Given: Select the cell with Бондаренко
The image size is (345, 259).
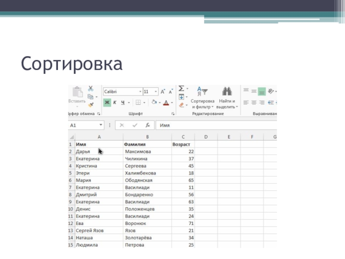Looking at the screenshot, I should click(147, 195).
